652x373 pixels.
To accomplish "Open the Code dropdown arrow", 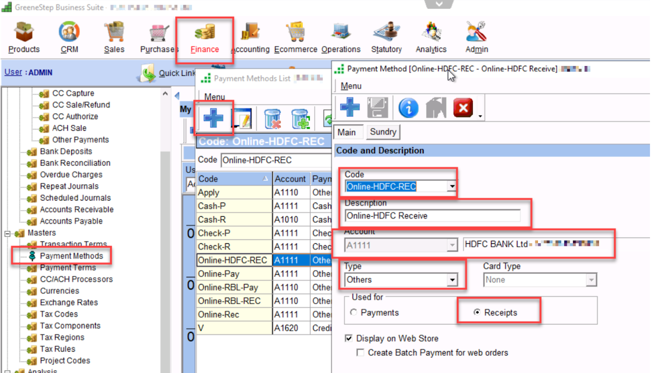I will 451,187.
